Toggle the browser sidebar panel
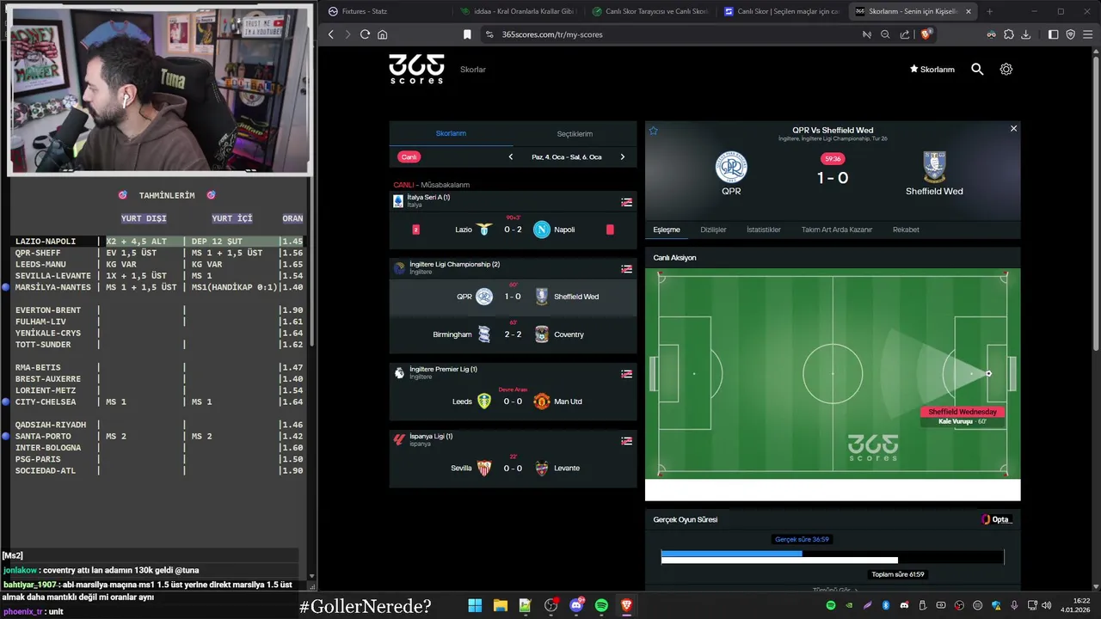This screenshot has width=1101, height=619. tap(1053, 34)
